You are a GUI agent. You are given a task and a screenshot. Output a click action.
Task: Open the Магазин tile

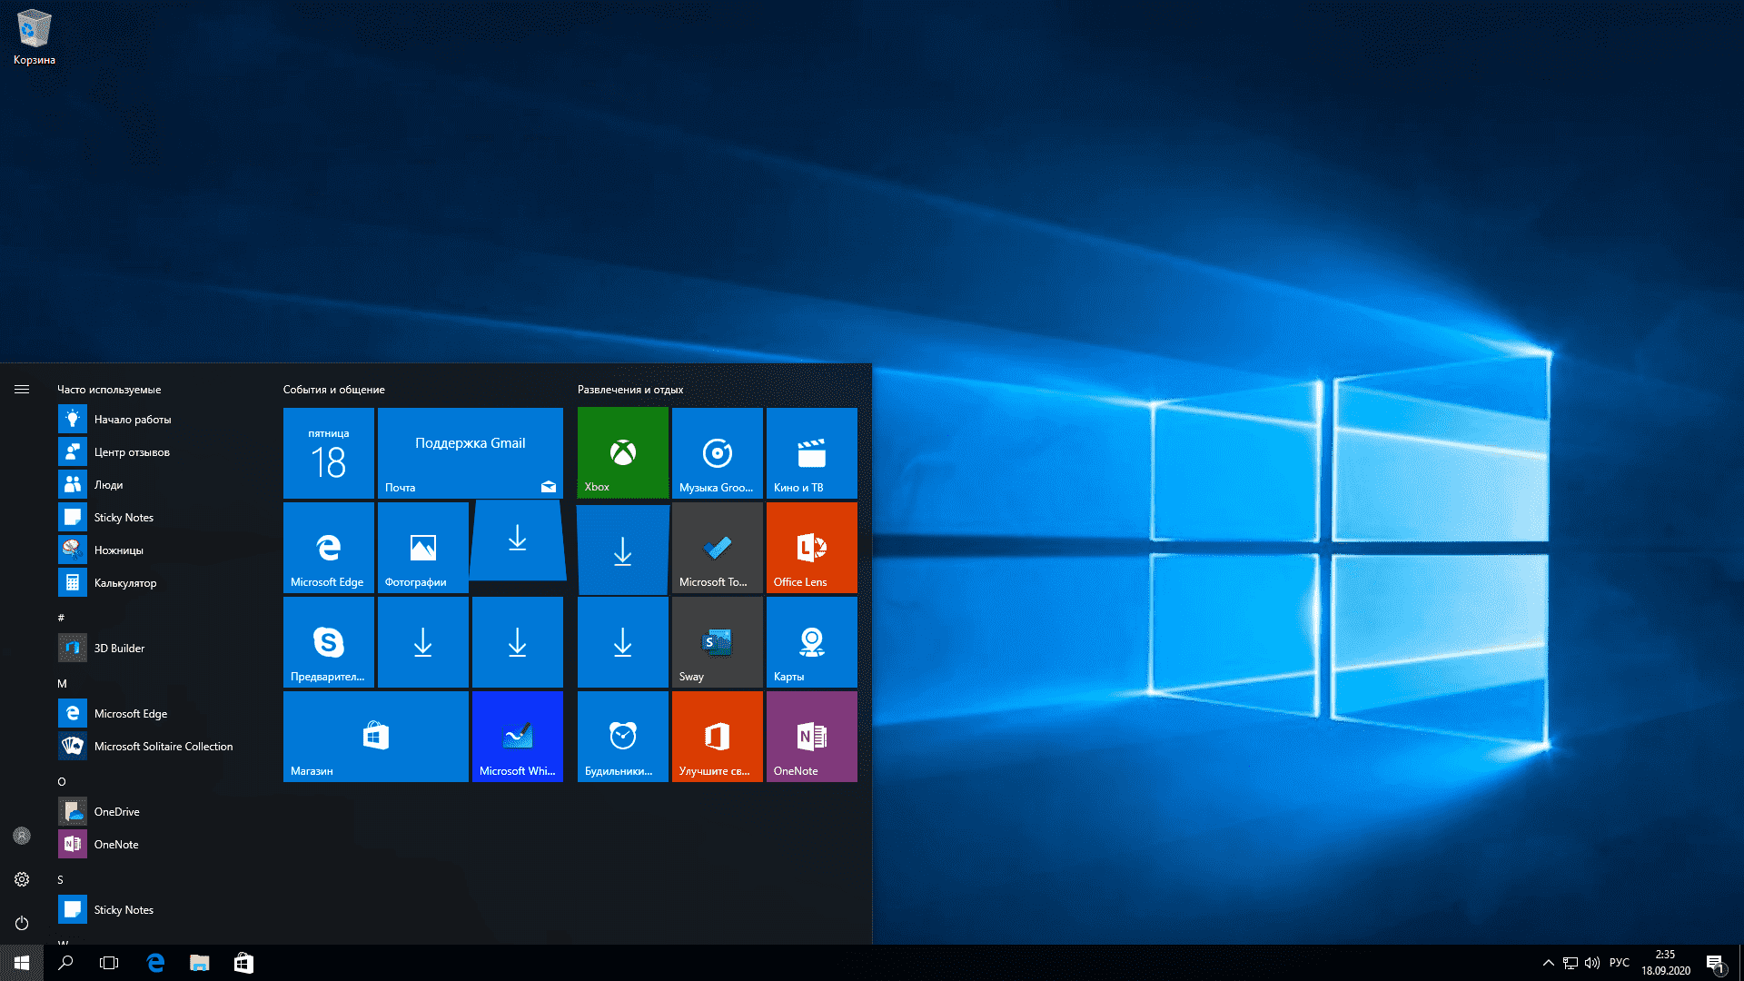click(376, 737)
